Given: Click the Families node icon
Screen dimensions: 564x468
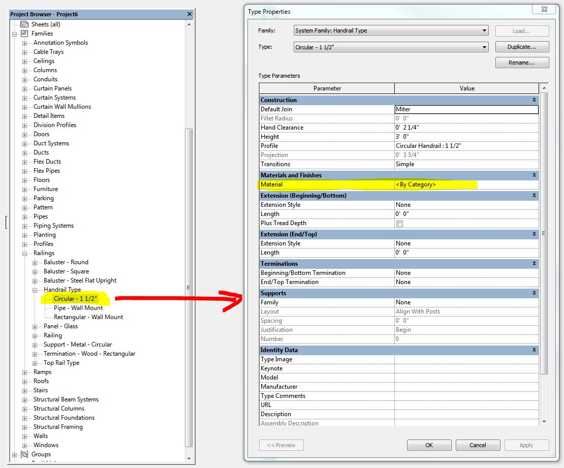Looking at the screenshot, I should click(x=24, y=34).
